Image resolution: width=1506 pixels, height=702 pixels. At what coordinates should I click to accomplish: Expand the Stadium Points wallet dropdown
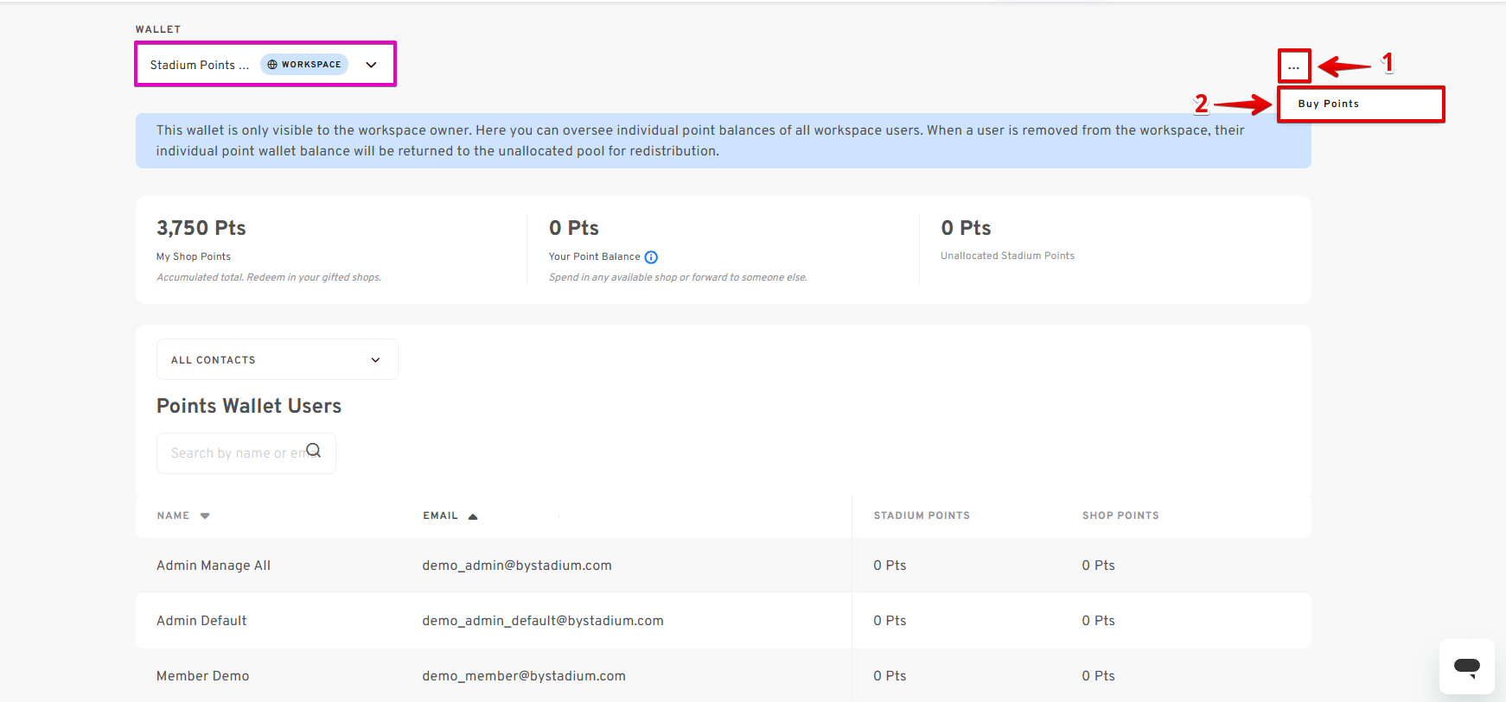click(x=265, y=64)
